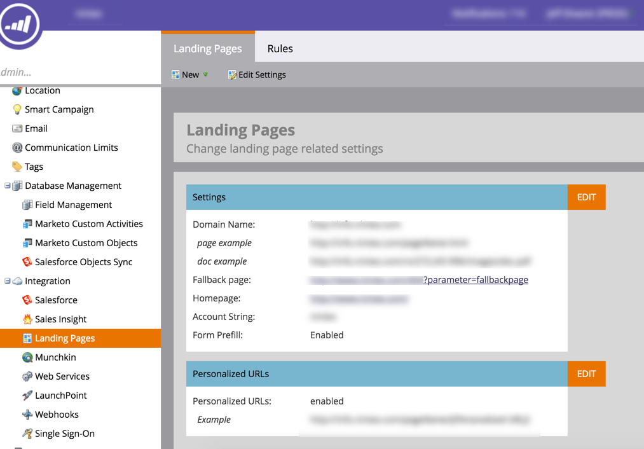This screenshot has height=449, width=644.
Task: Click the Sales Insight flame icon
Action: tap(27, 319)
